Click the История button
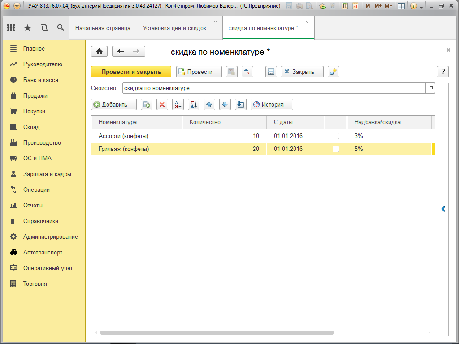The image size is (459, 344). (272, 104)
